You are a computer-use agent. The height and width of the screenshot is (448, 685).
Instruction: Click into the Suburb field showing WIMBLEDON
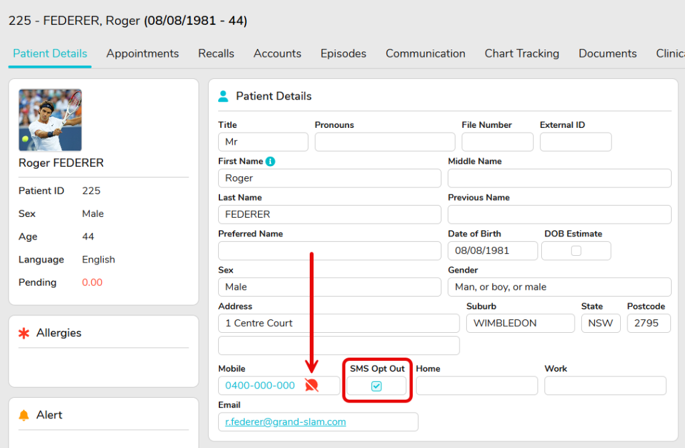[x=520, y=323]
